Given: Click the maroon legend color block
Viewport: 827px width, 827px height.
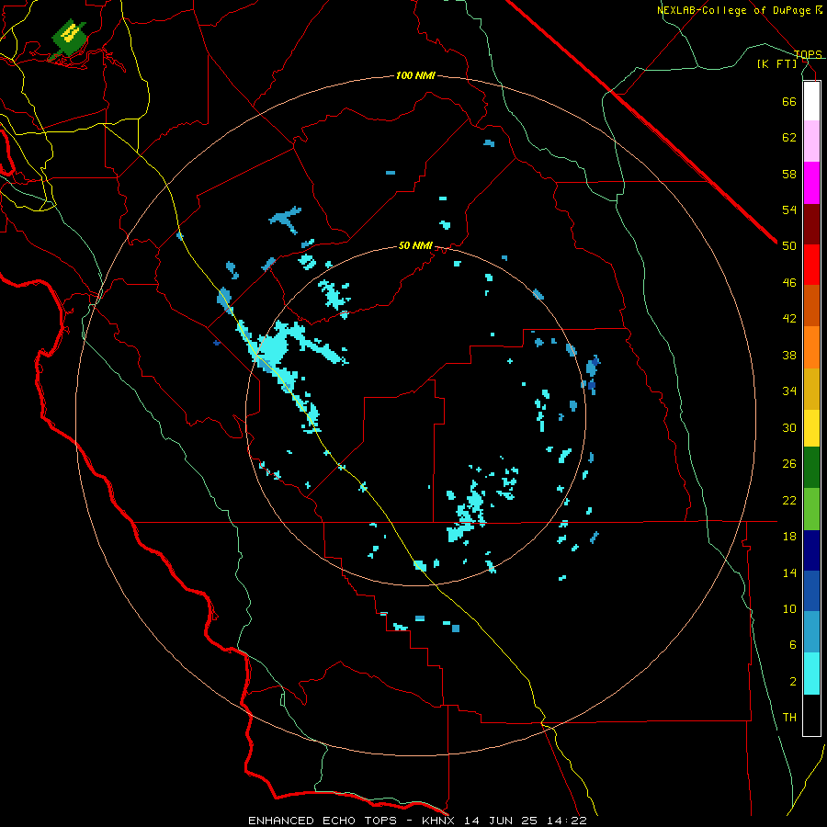Looking at the screenshot, I should [811, 224].
